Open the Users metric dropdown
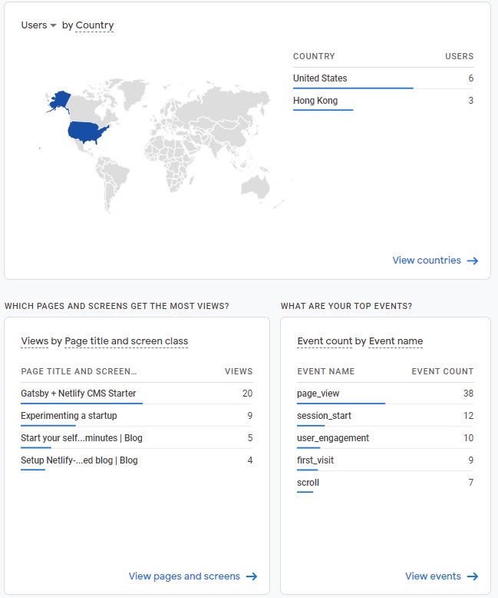Screen dimensions: 498x598 (x=38, y=25)
